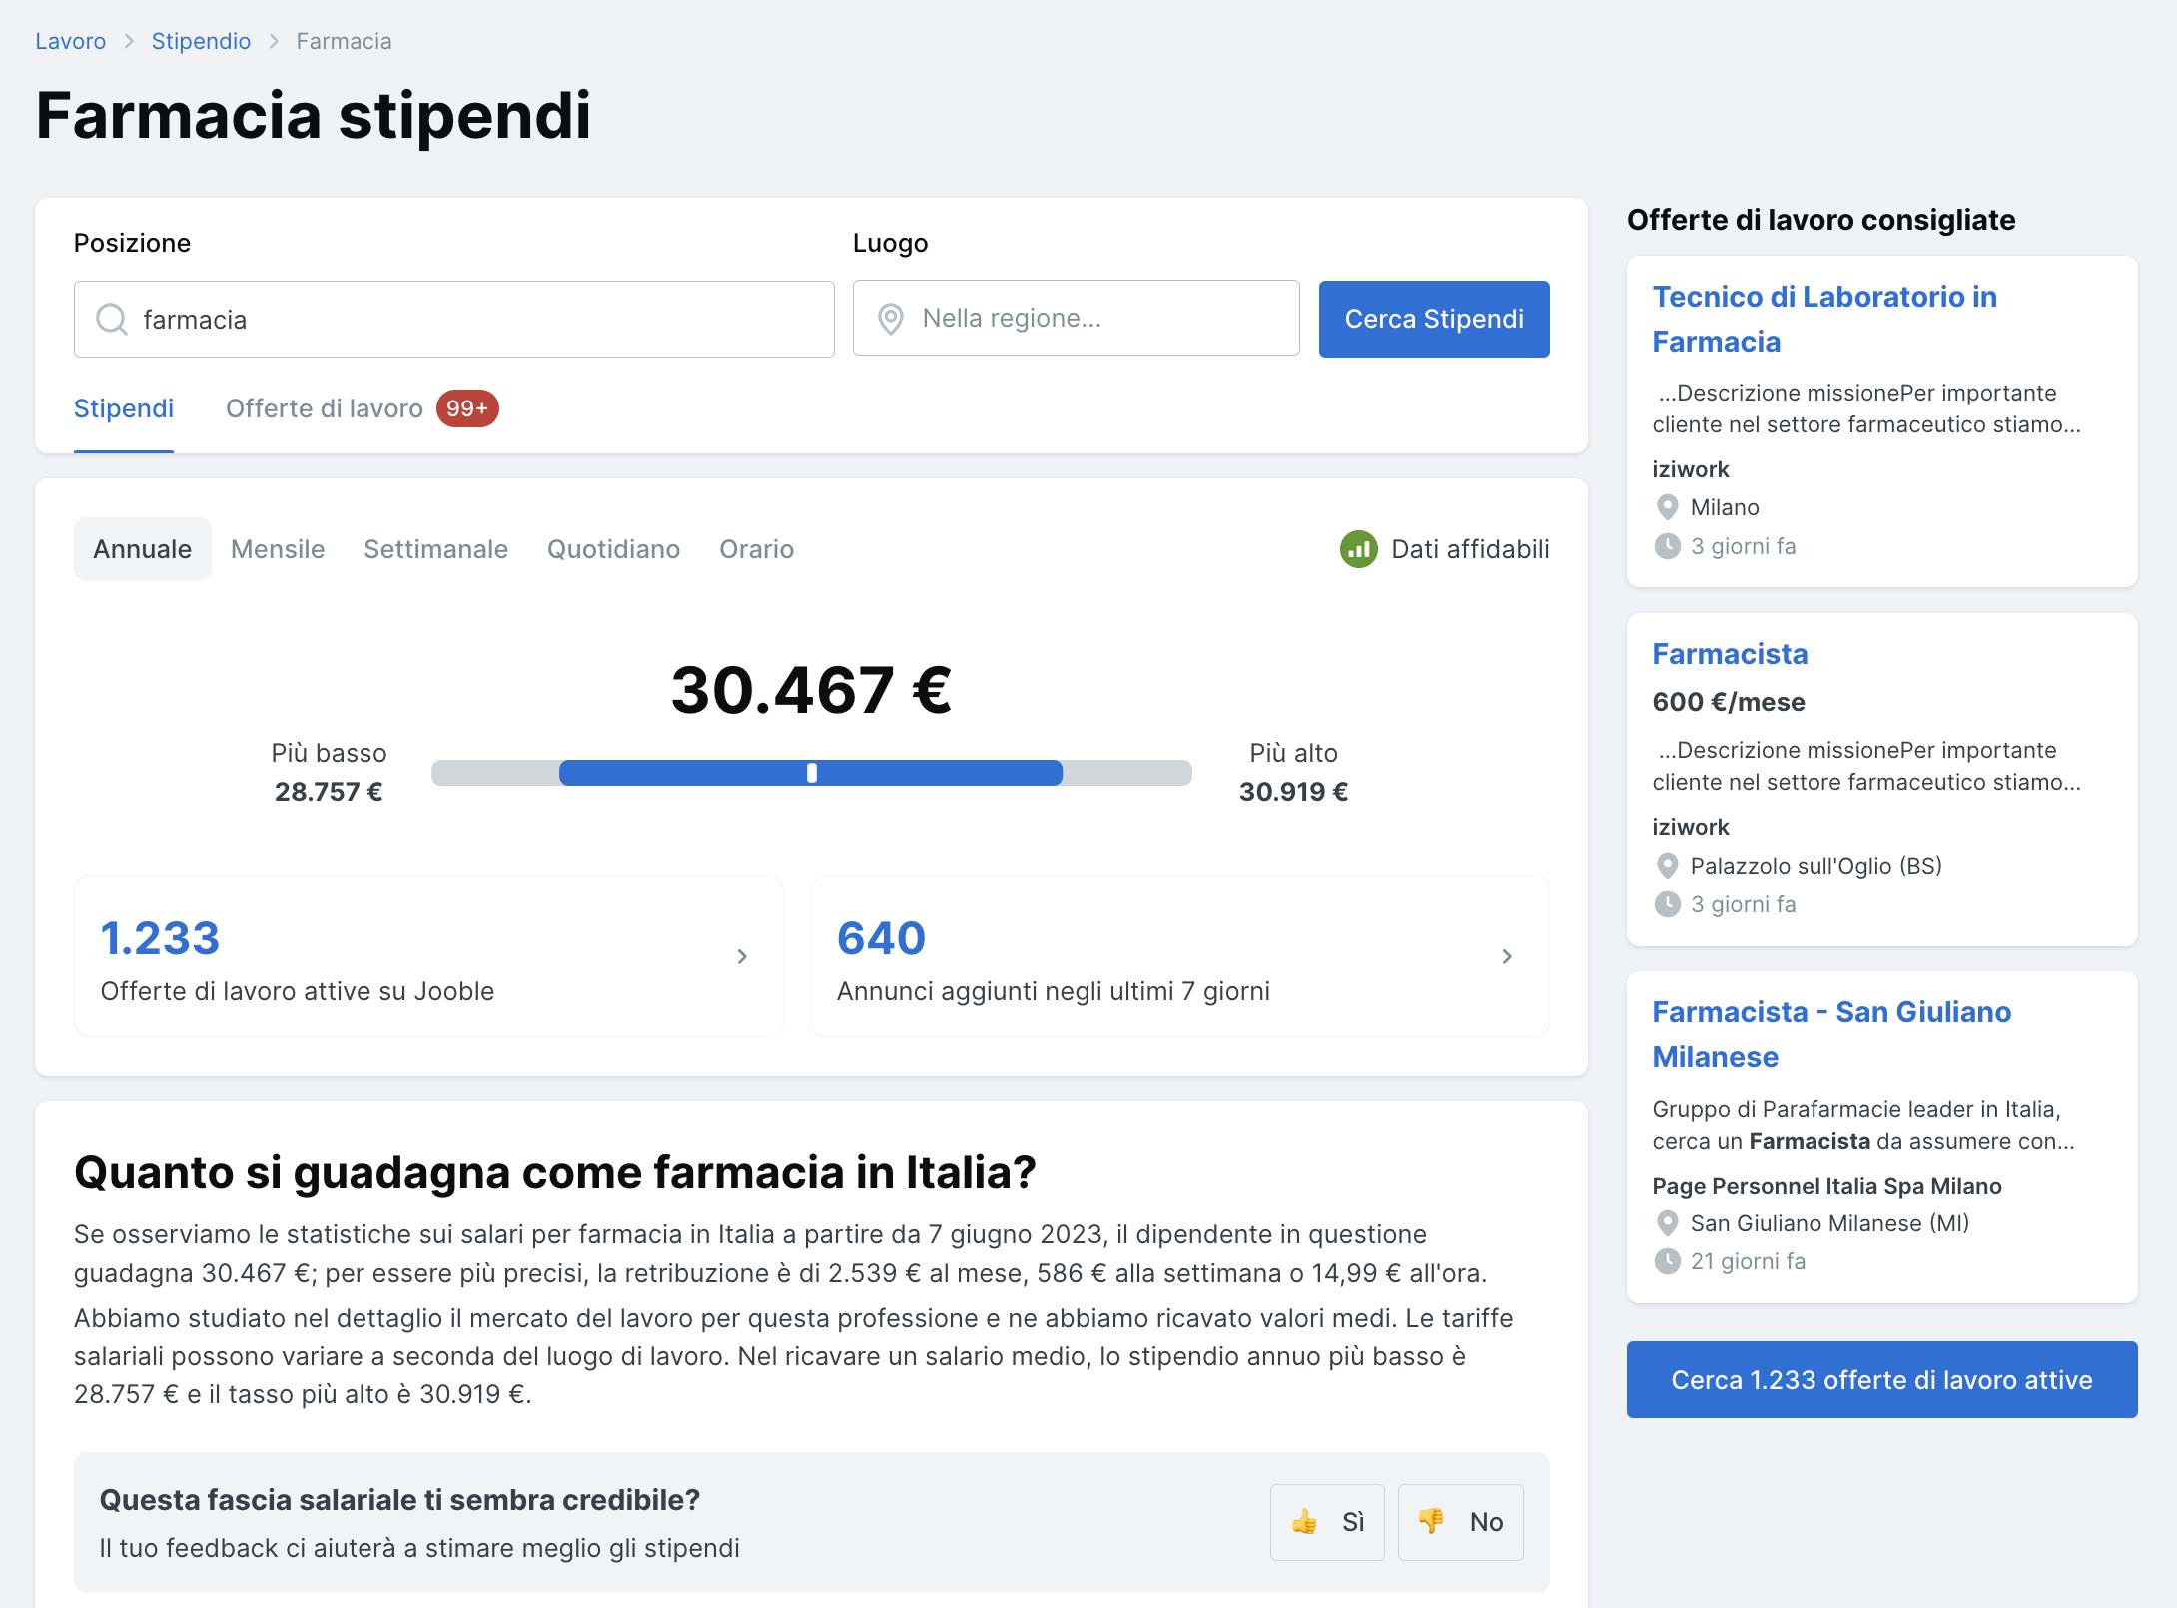
Task: Click the search magnifier icon in Posizione field
Action: click(111, 320)
